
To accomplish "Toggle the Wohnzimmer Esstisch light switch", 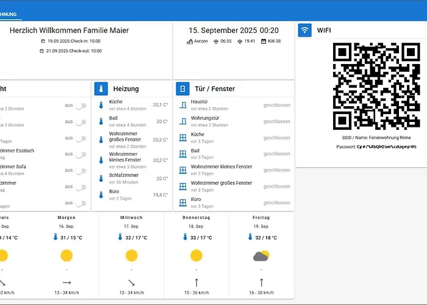I will (x=80, y=154).
